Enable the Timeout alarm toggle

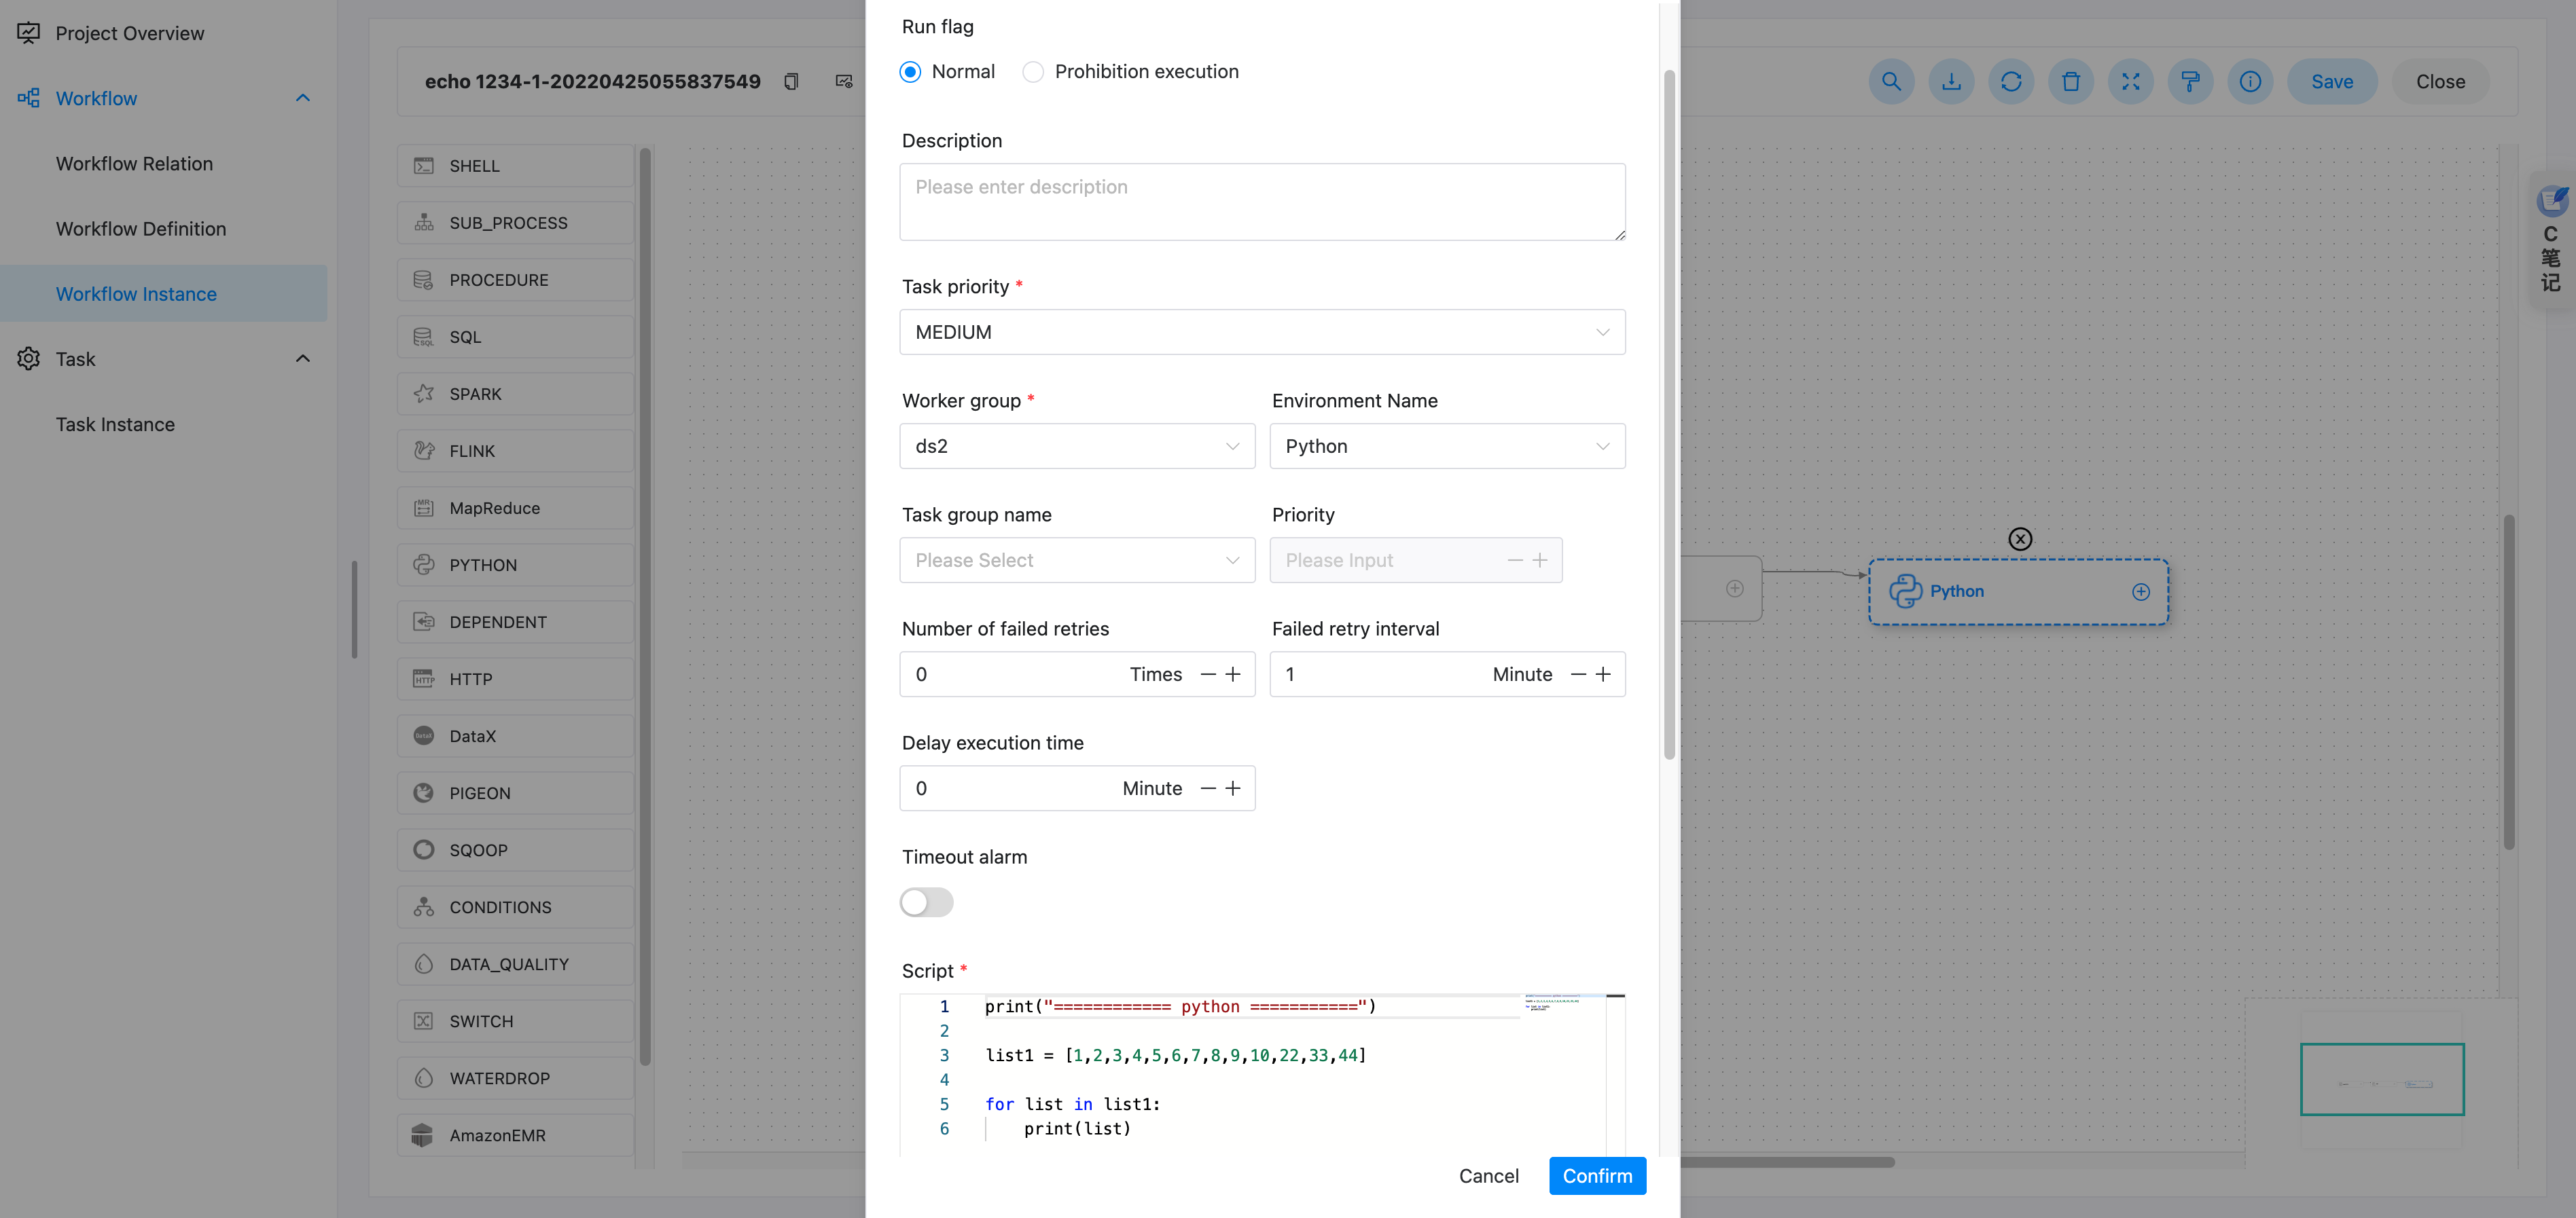(x=926, y=902)
